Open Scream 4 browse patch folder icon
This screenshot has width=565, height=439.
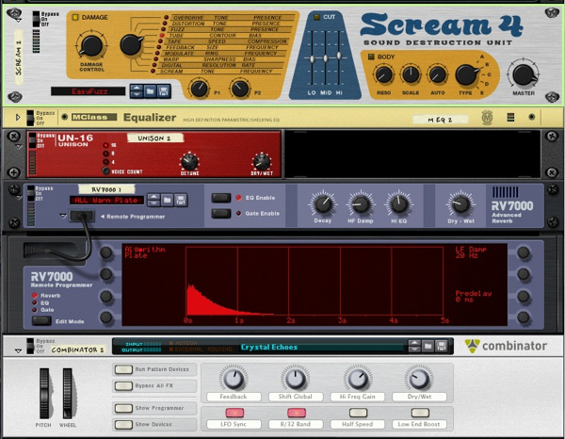pyautogui.click(x=151, y=91)
